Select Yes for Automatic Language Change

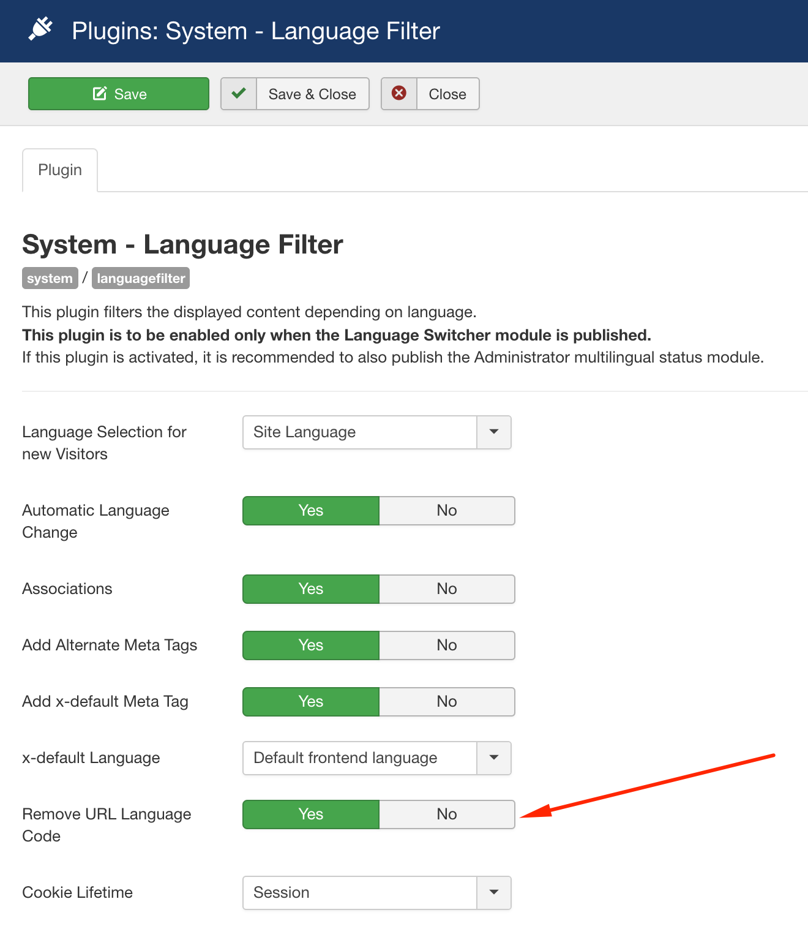pos(311,511)
